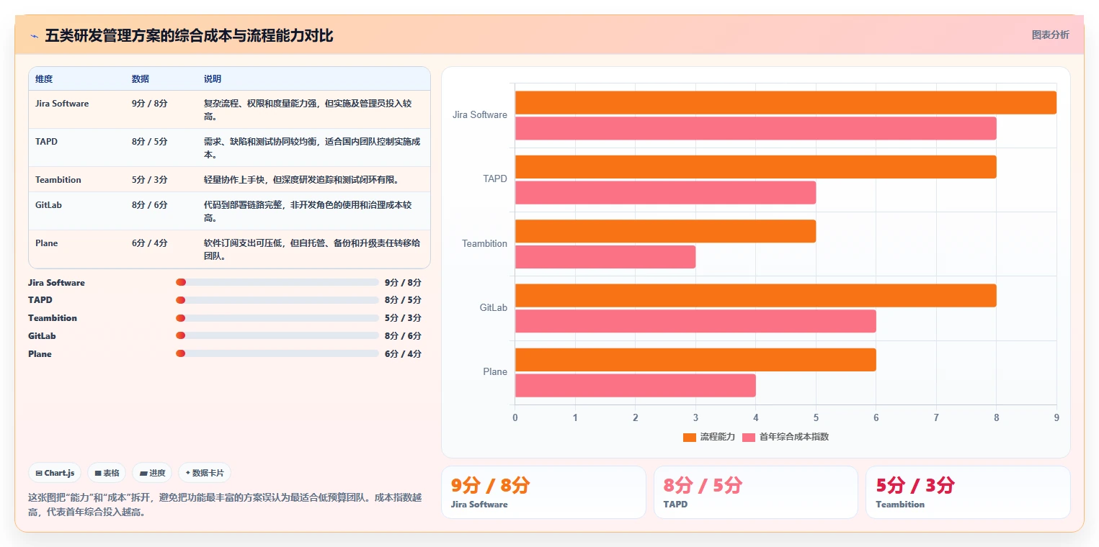Click Jira Software progress list label
1099x547 pixels.
point(56,283)
